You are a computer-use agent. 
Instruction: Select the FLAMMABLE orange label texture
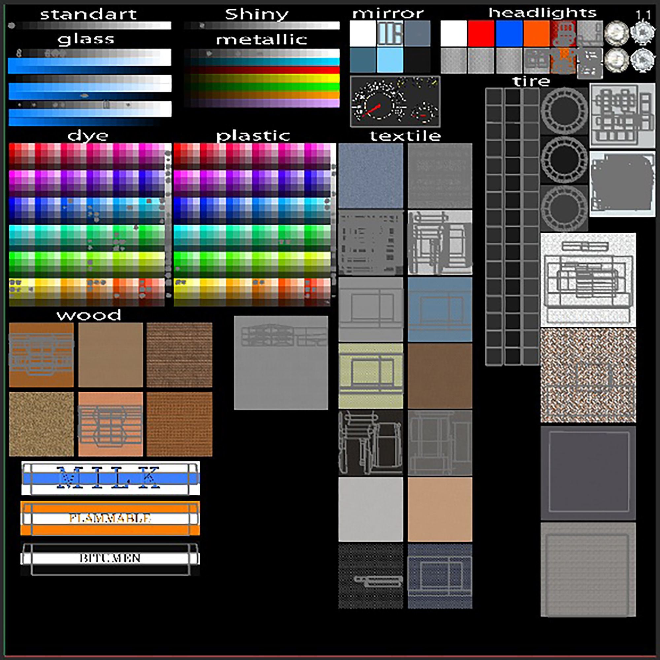[x=110, y=518]
